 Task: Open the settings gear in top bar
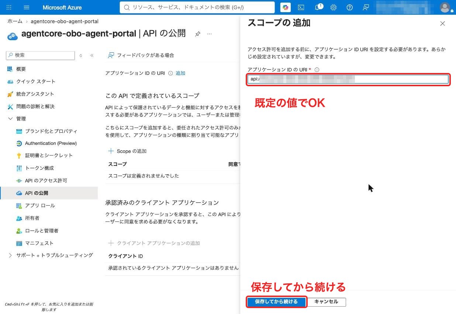[x=334, y=7]
